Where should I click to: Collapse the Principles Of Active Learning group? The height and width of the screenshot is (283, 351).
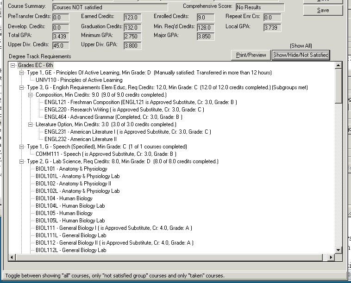21,73
